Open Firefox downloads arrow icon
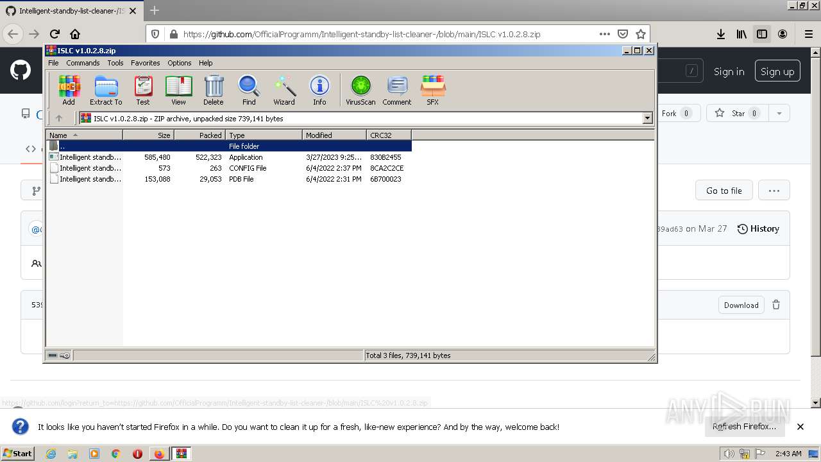The width and height of the screenshot is (821, 462). (721, 34)
